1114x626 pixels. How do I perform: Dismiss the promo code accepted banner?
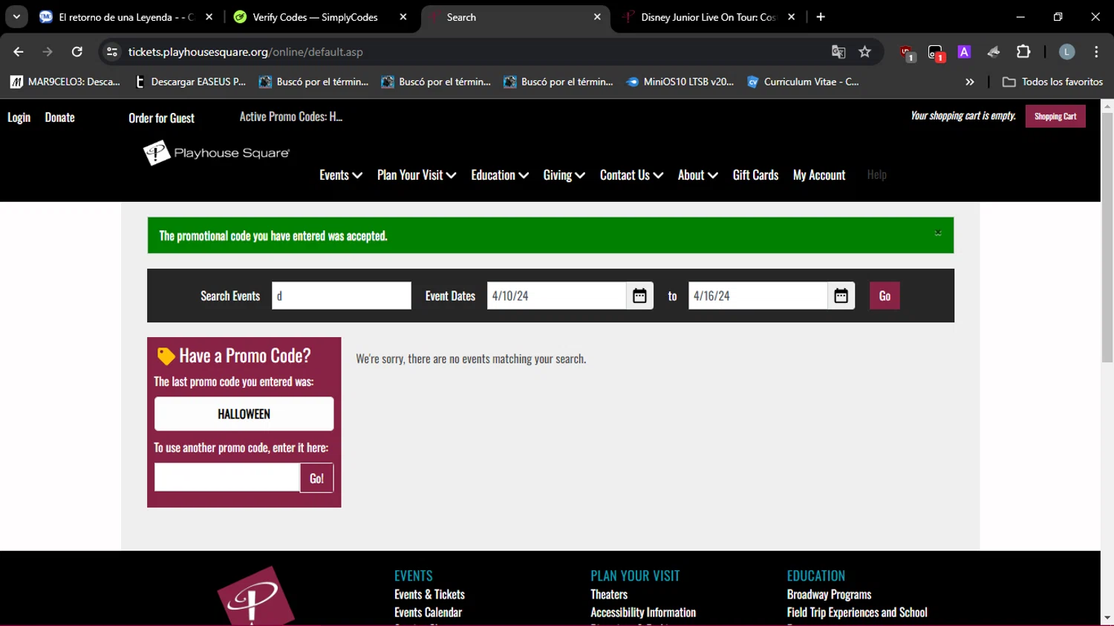click(938, 233)
